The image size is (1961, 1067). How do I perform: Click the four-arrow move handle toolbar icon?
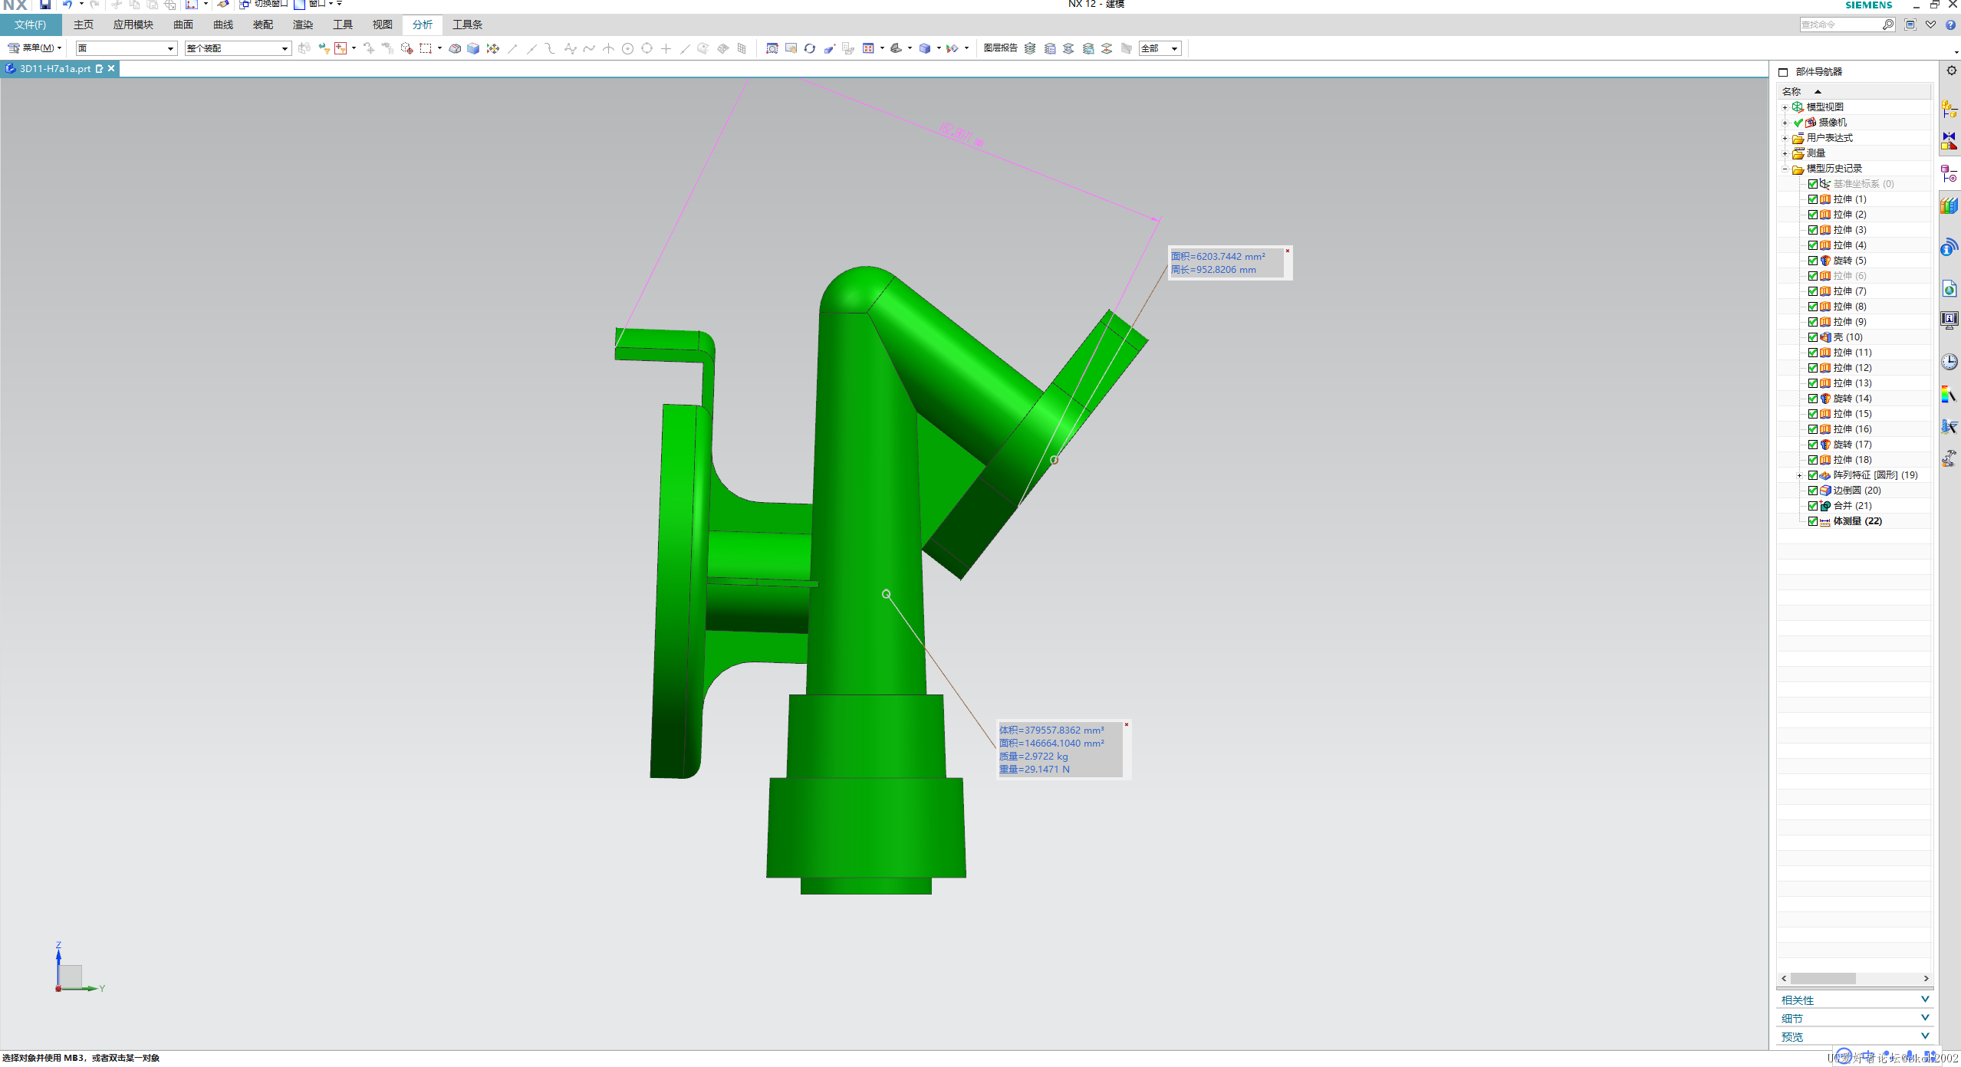pyautogui.click(x=493, y=48)
